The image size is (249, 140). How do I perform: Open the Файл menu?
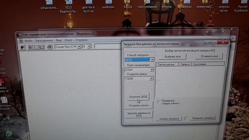point(28,40)
